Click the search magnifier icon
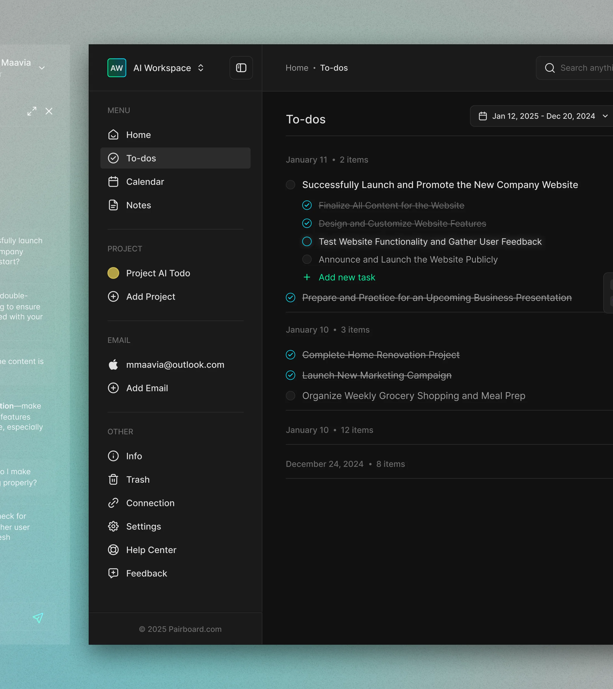Viewport: 613px width, 689px height. [550, 68]
